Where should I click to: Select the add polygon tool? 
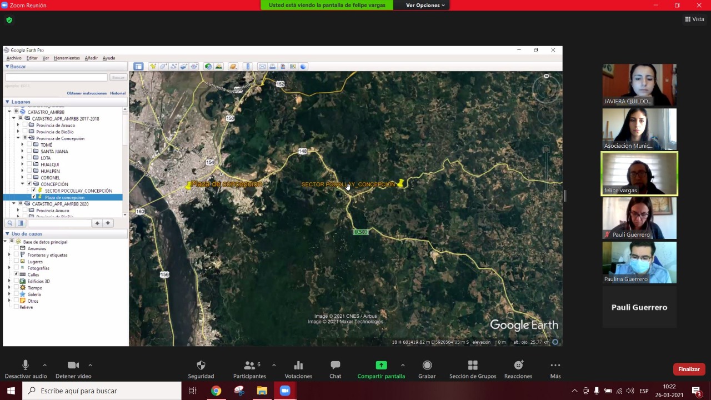[x=163, y=67]
